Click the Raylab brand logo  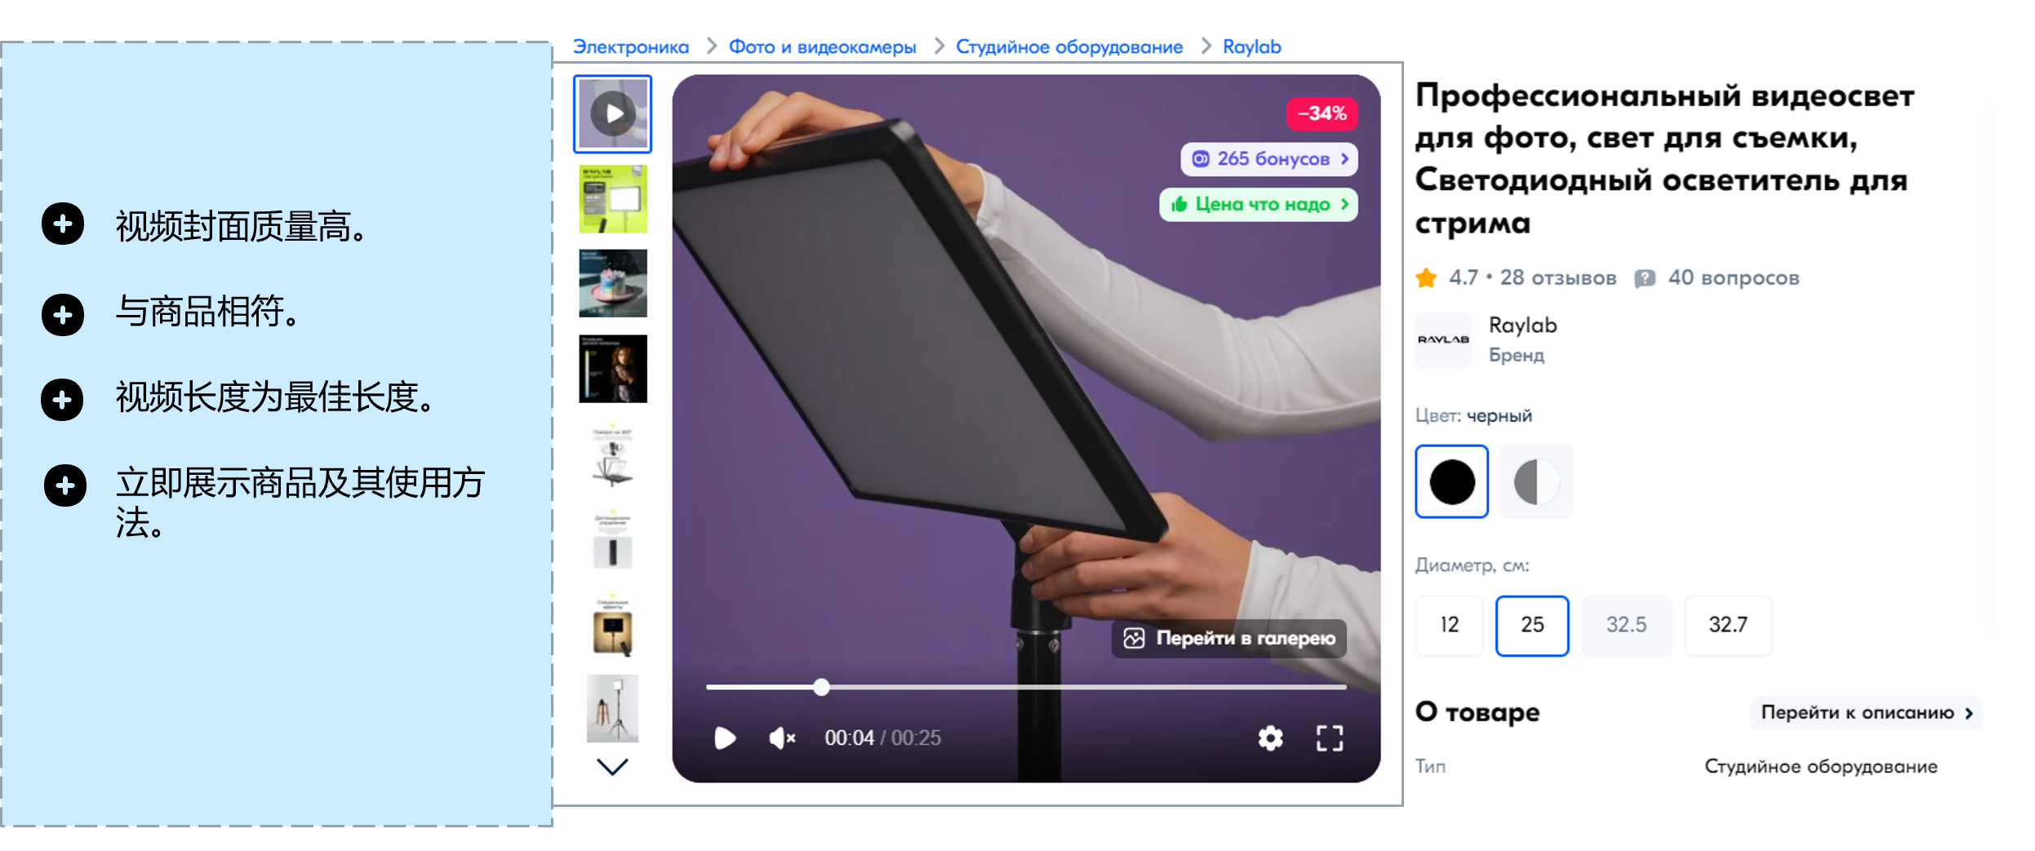click(1442, 340)
